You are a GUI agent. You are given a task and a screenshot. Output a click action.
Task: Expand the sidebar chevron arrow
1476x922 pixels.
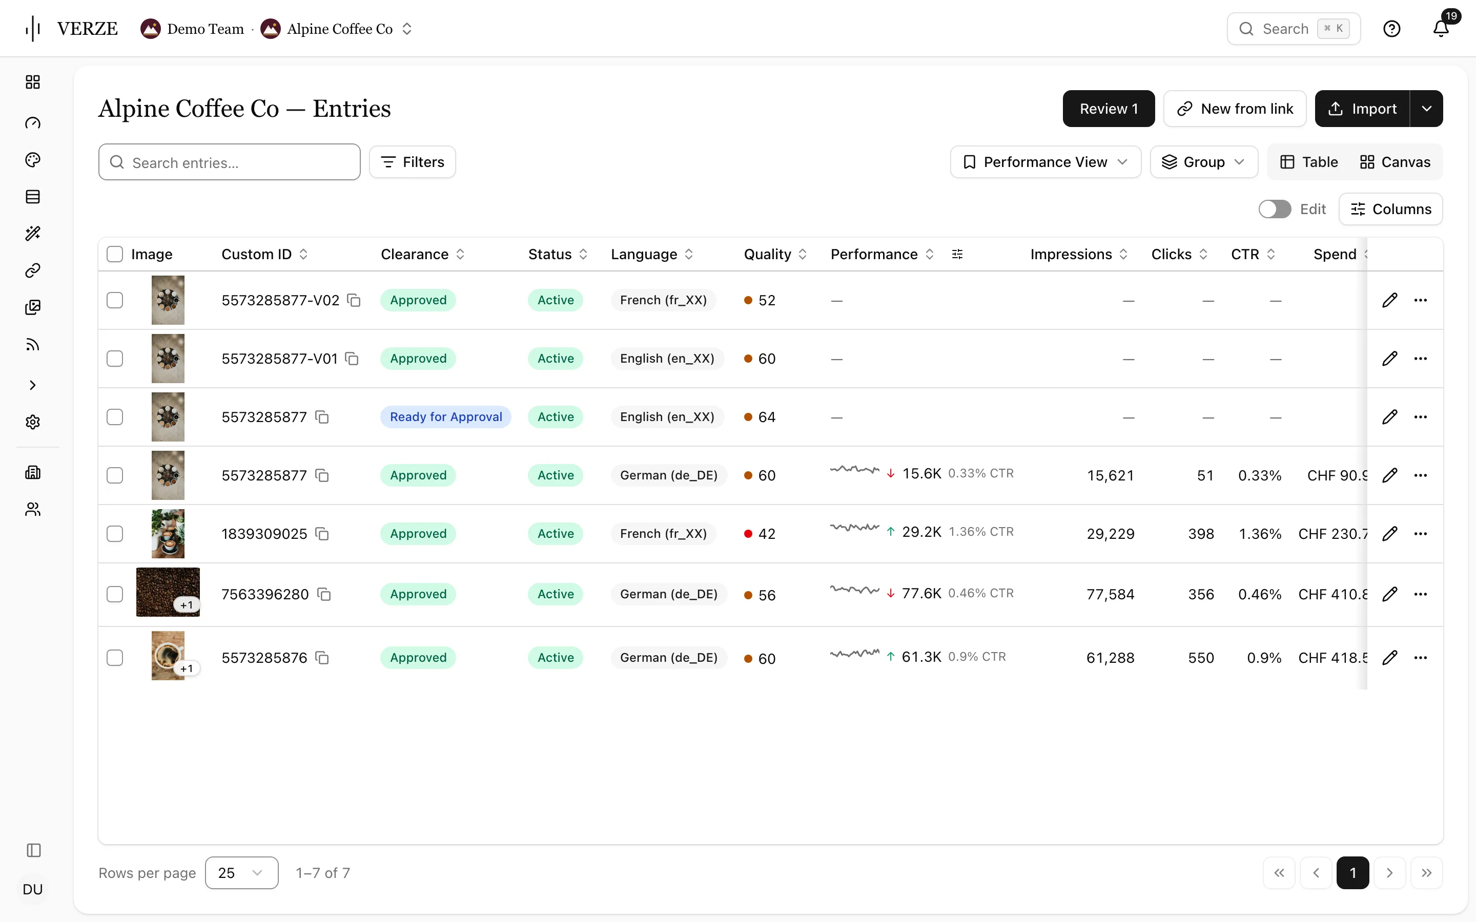[33, 385]
